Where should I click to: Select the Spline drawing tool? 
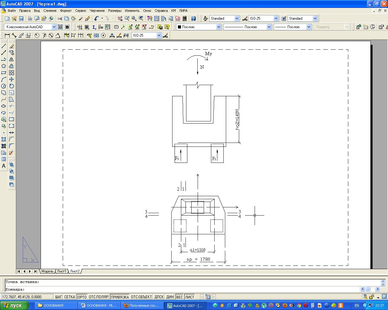point(4,99)
